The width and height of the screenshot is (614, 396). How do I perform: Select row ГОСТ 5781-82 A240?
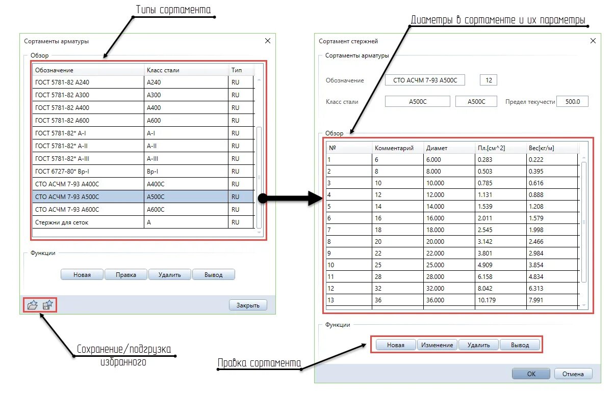click(143, 82)
